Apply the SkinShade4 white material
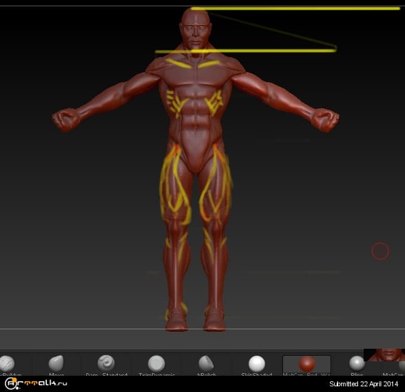Viewport: 405px width, 392px height. point(257,364)
